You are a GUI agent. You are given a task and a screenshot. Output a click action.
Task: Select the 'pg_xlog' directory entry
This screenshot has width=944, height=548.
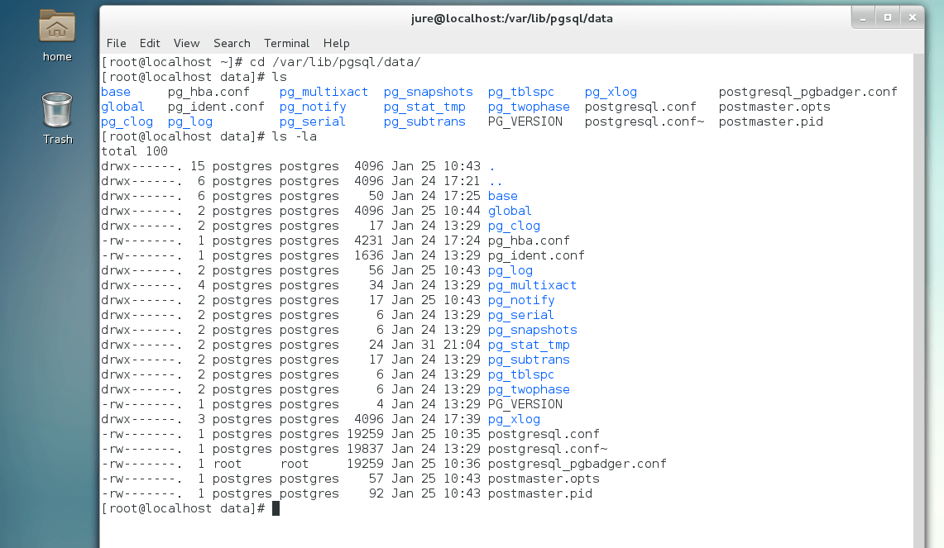(514, 419)
